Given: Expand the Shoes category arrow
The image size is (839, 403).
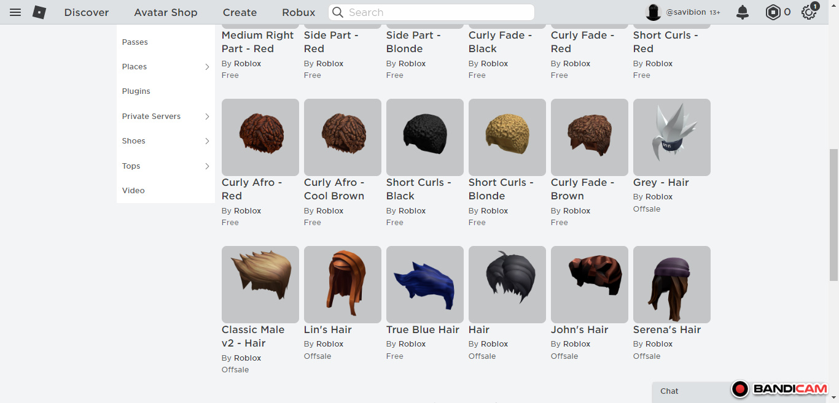Looking at the screenshot, I should [207, 141].
